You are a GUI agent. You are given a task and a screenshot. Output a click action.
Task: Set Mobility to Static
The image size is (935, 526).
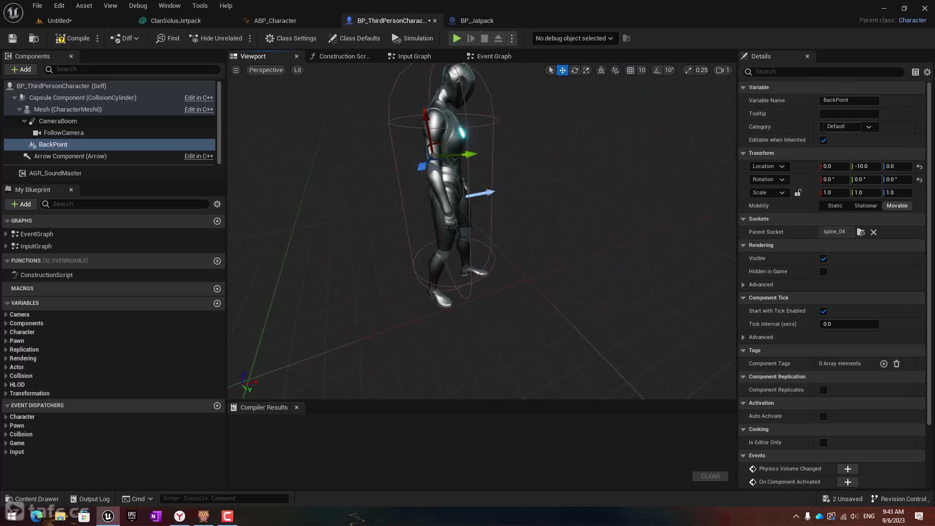835,206
